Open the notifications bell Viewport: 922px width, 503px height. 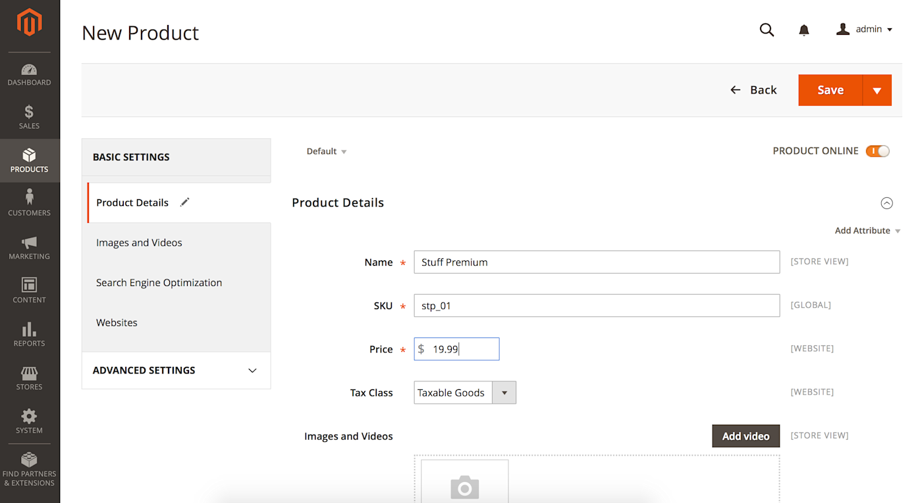pyautogui.click(x=803, y=30)
